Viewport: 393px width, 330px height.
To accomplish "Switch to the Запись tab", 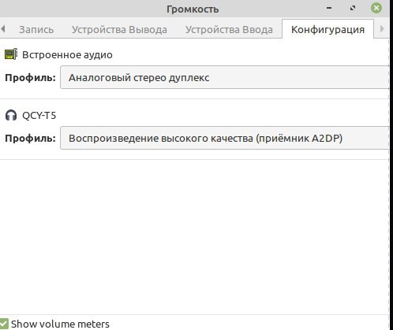I will pos(36,29).
